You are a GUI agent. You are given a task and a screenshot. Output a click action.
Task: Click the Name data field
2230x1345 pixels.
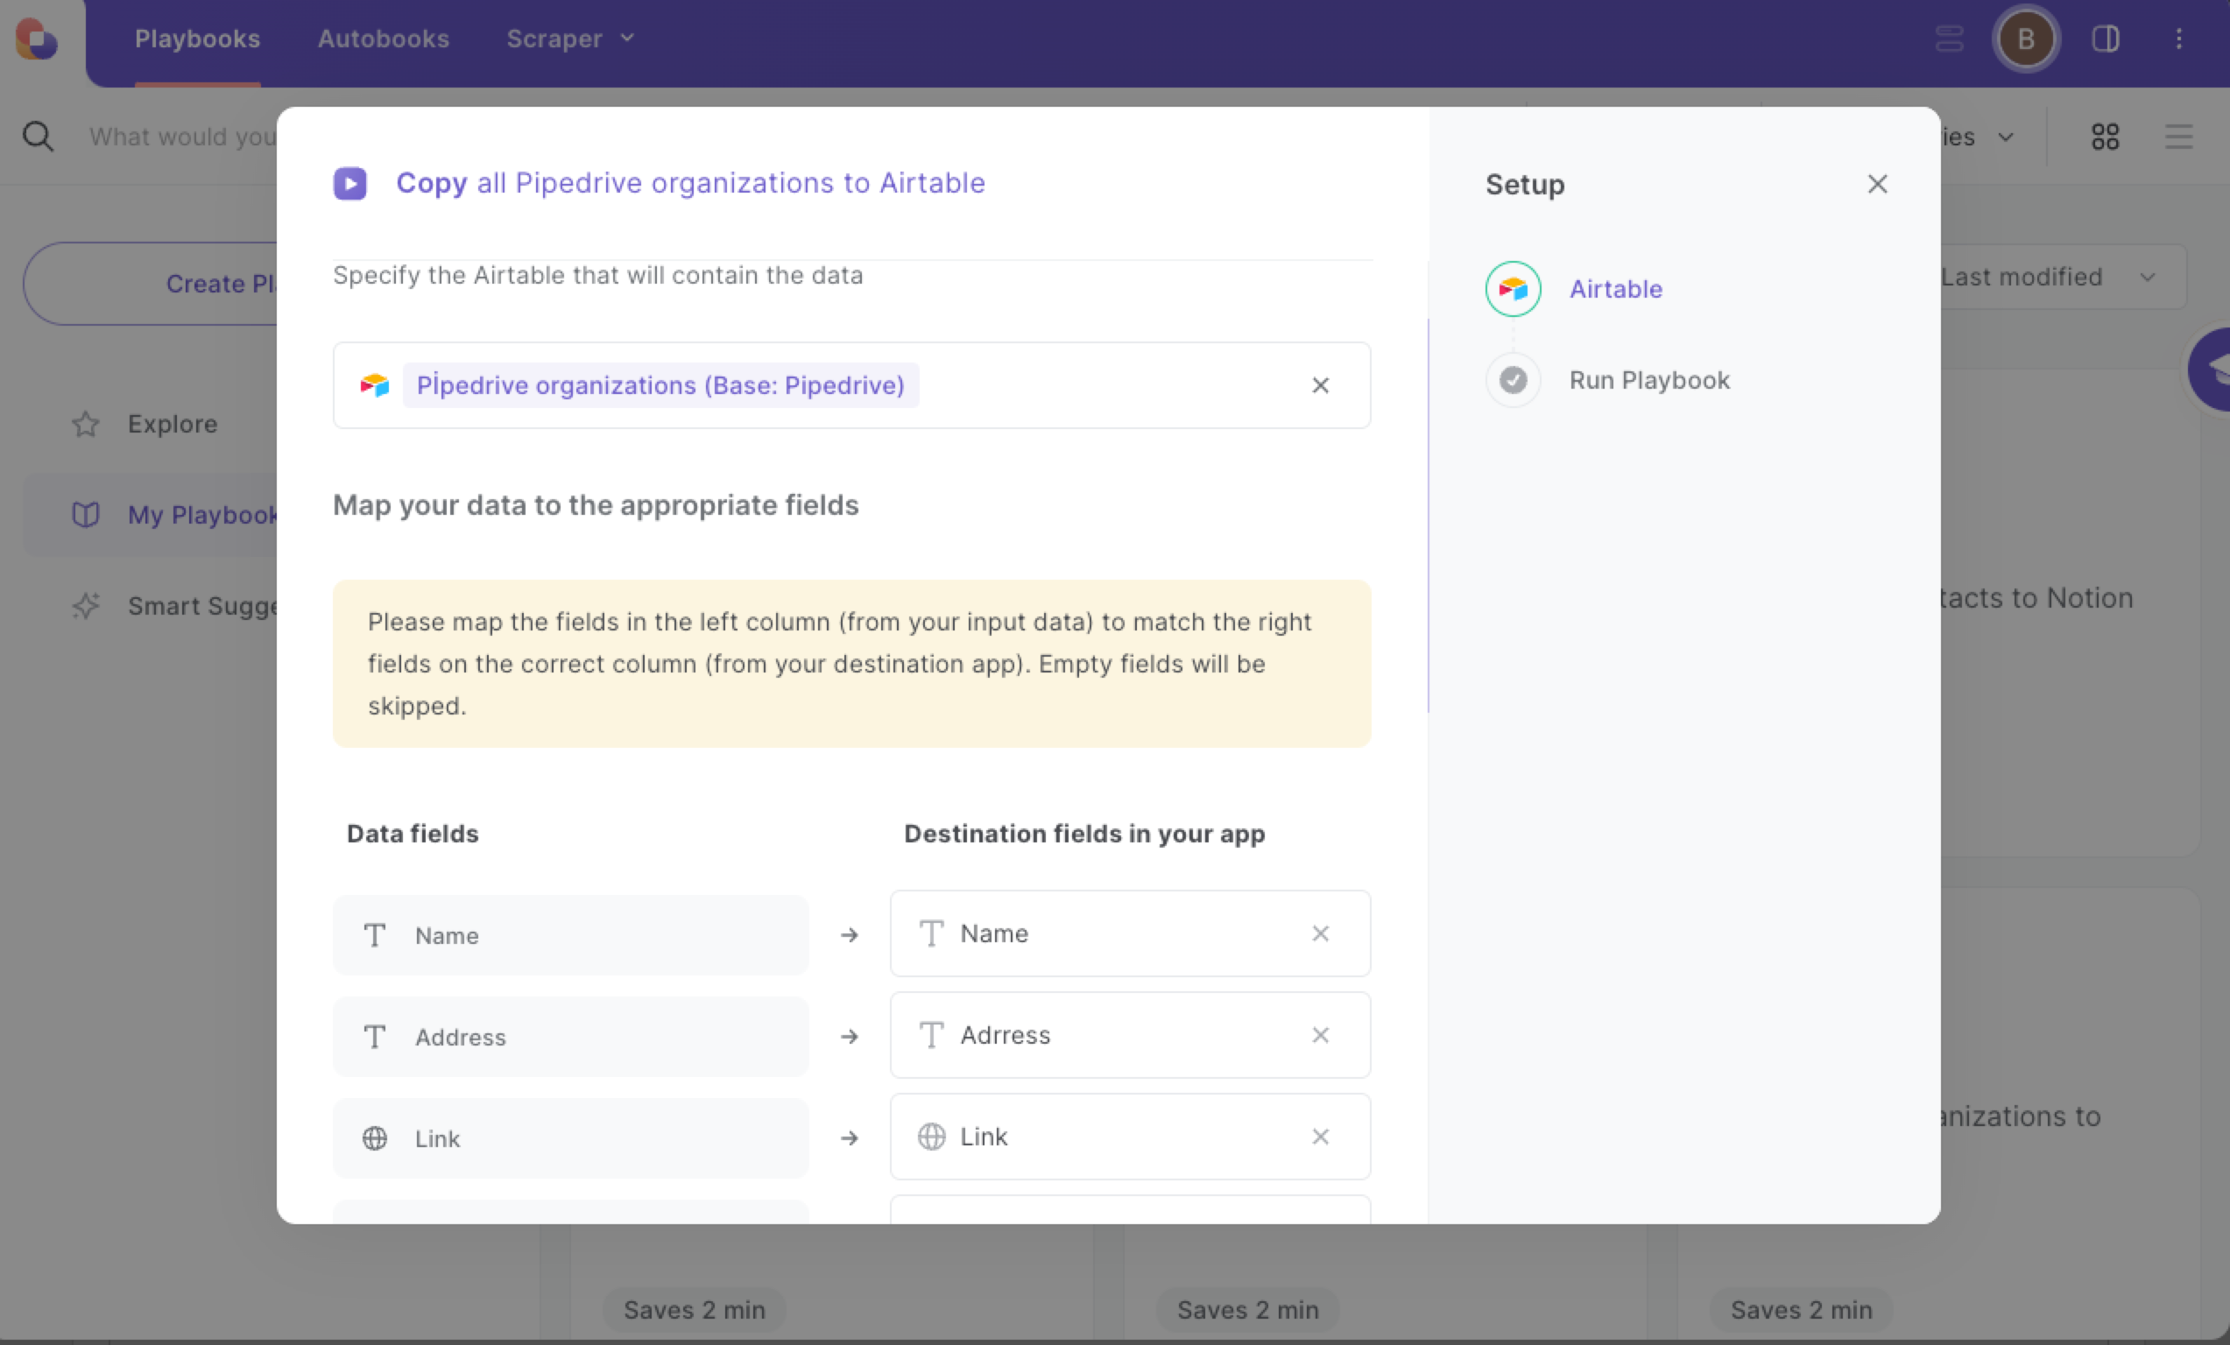point(570,935)
